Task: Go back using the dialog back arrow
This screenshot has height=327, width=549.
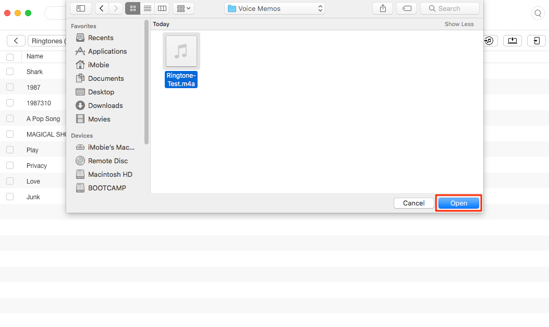Action: tap(102, 8)
